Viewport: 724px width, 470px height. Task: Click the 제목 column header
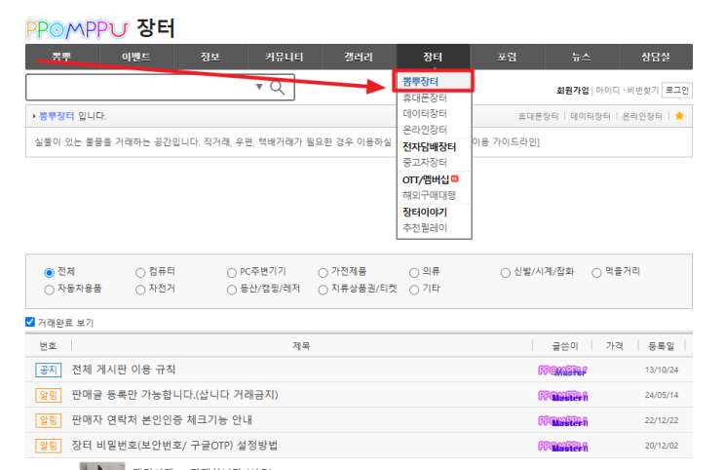[x=301, y=346]
